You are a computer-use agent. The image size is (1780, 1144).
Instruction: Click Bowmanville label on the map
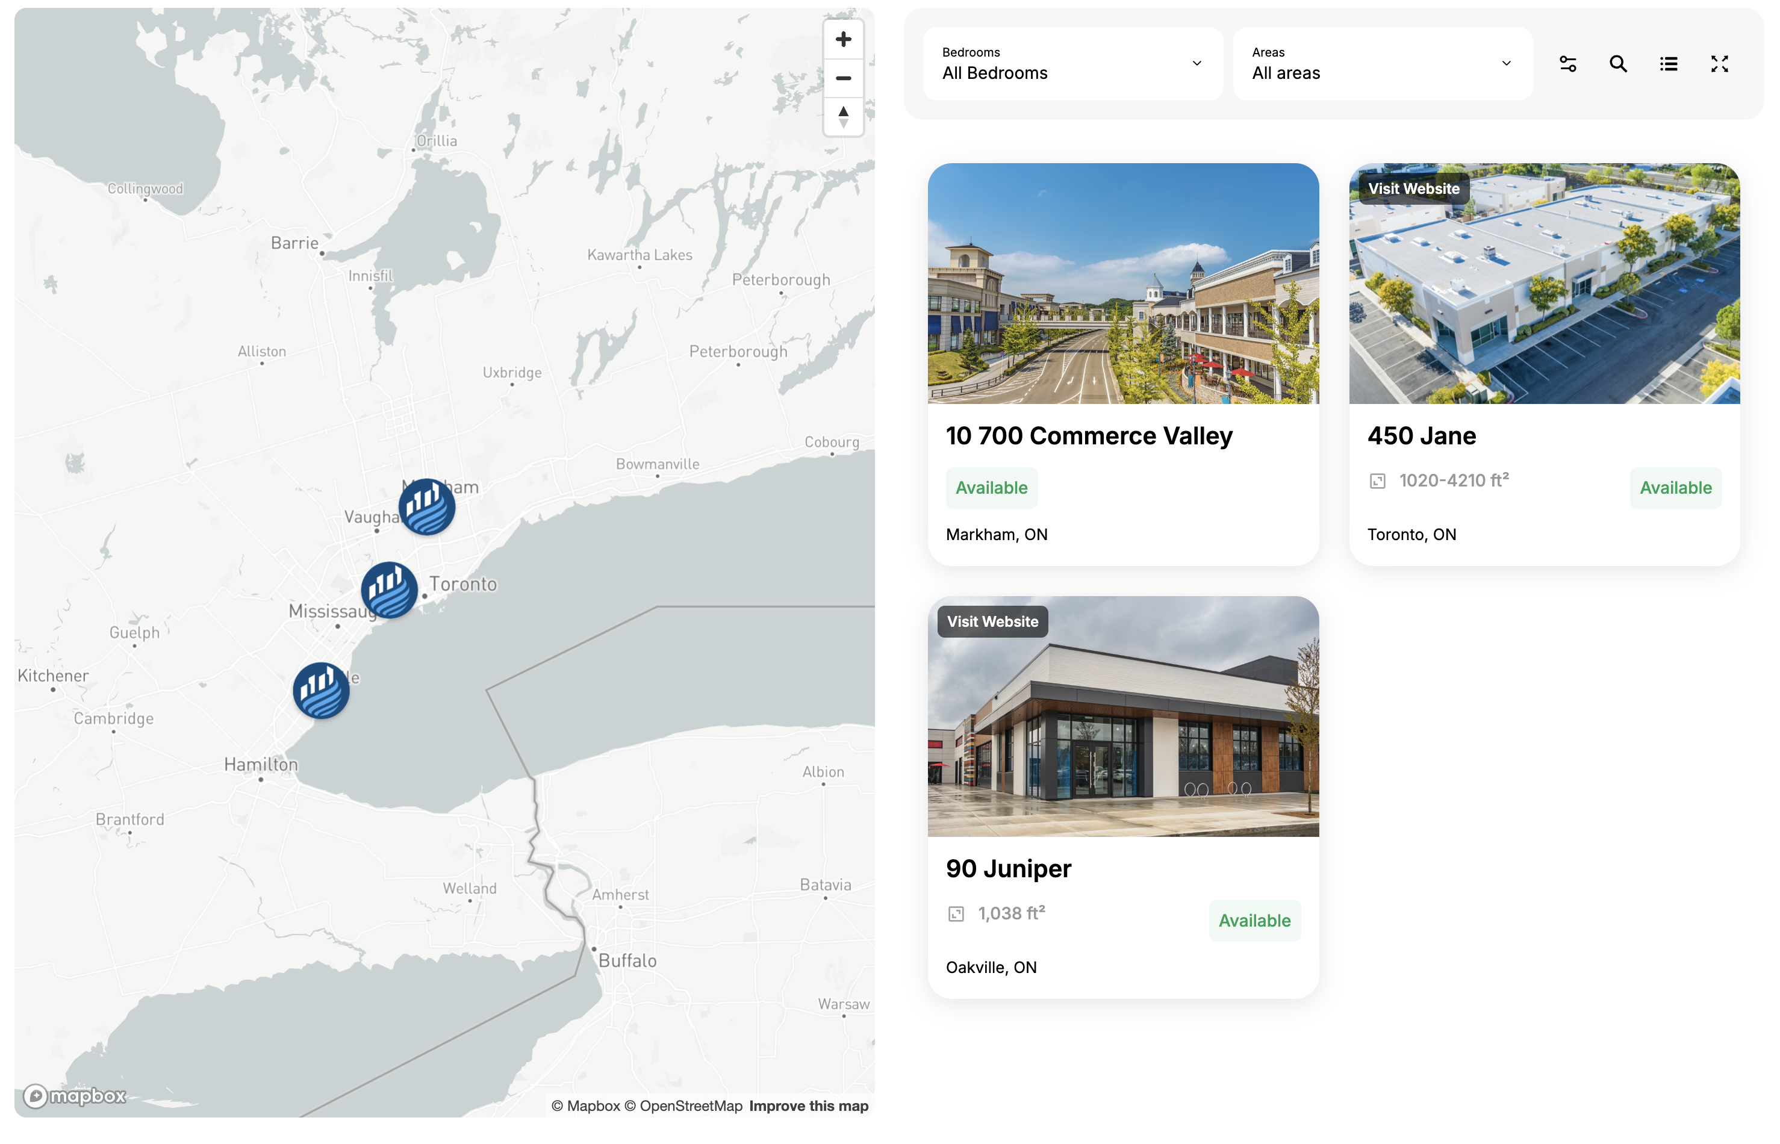(x=658, y=464)
